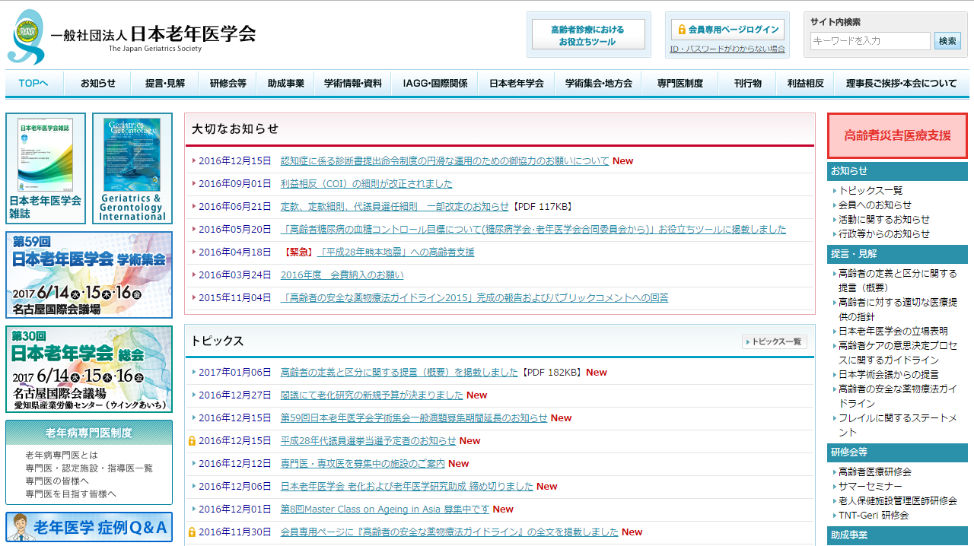Open Geriatrics & Gerontology International cover thumbnail
Viewport: 974px width, 546px height.
coord(132,169)
